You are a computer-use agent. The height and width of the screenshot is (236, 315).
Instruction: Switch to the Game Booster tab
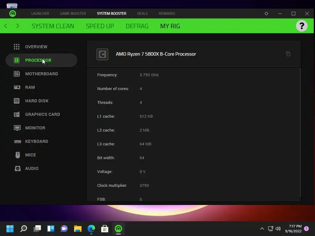[73, 14]
